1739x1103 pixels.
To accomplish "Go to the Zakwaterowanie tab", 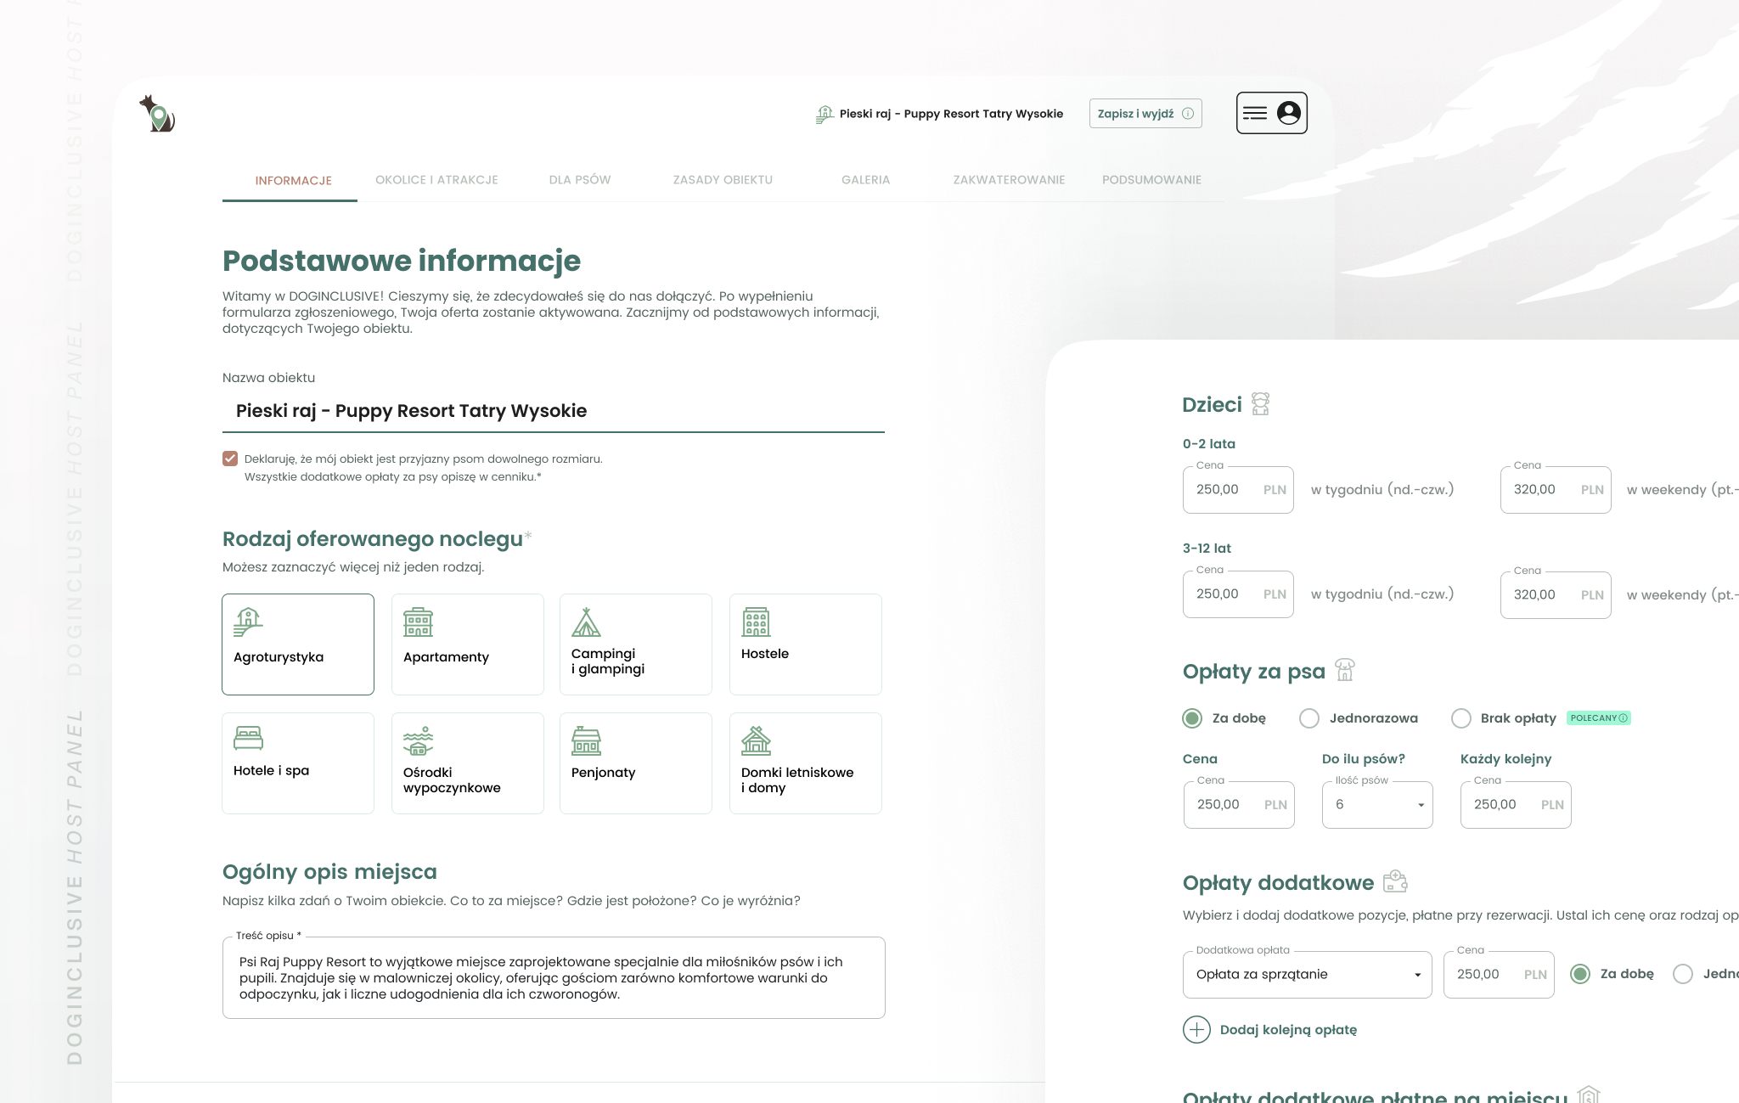I will tap(1009, 180).
